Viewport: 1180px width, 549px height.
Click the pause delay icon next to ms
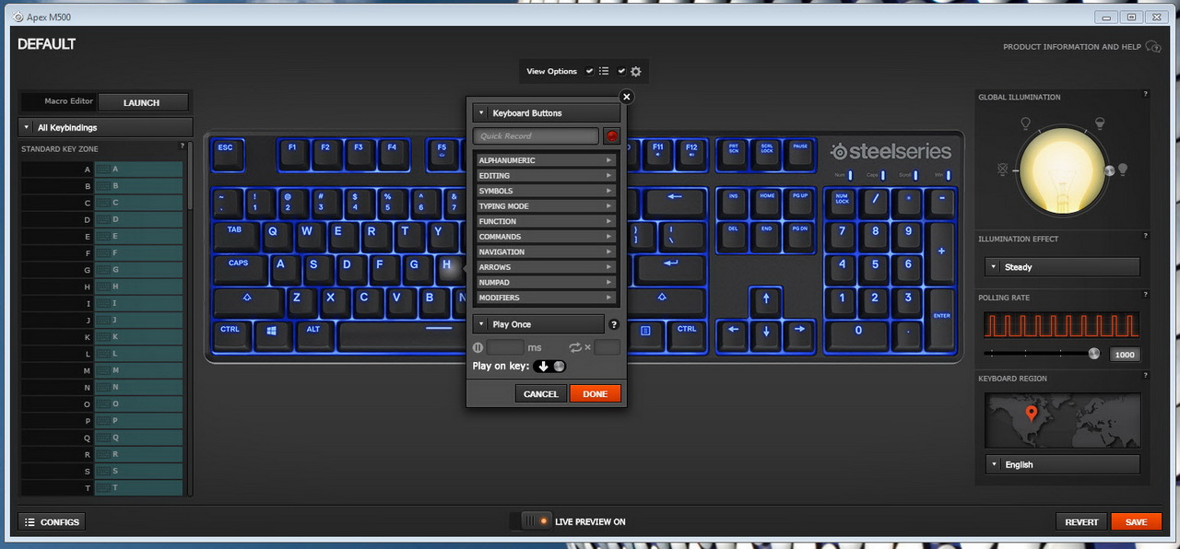click(478, 347)
